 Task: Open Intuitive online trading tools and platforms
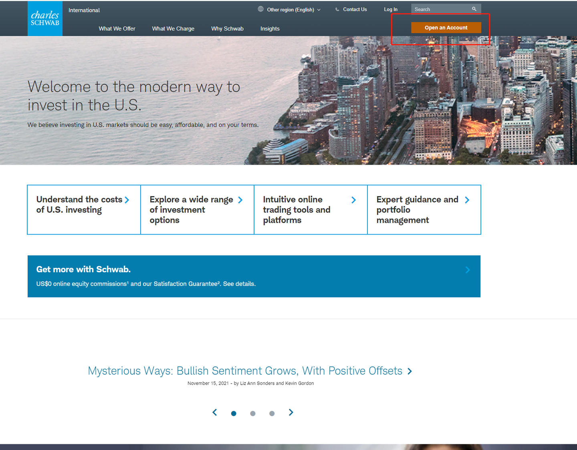pos(311,210)
